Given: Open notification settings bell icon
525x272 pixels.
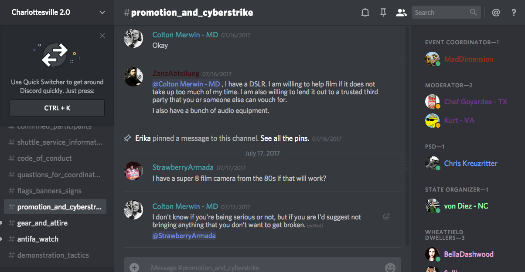Looking at the screenshot, I should point(365,13).
